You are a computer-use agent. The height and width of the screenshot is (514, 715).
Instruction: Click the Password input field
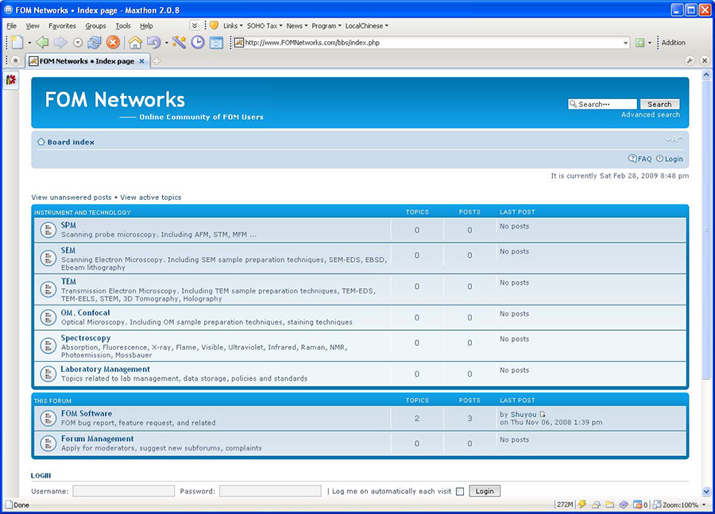[270, 491]
